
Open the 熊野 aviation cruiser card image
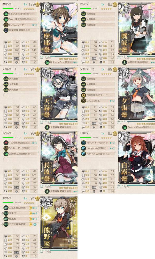59,226
